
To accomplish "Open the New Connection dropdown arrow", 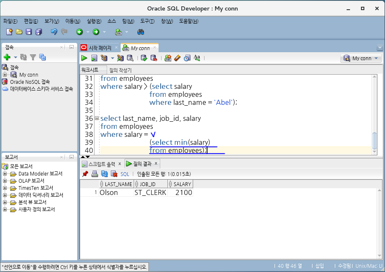I will coord(16,57).
